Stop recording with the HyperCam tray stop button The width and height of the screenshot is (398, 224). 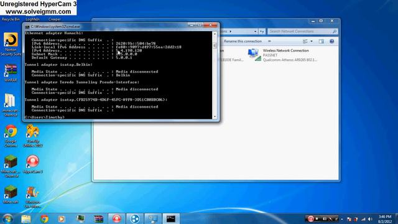click(317, 218)
